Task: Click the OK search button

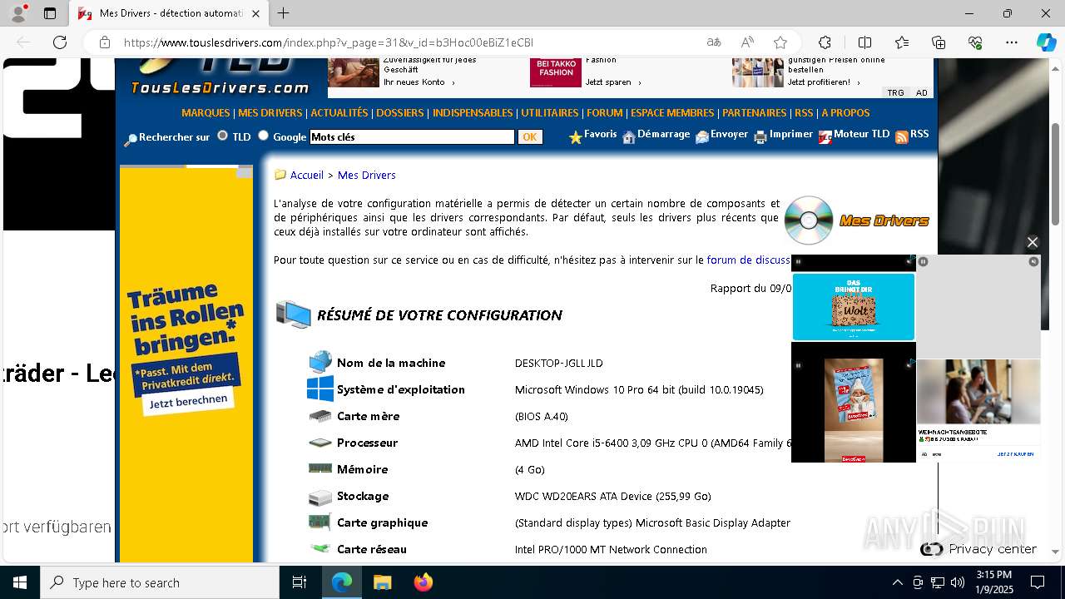Action: 530,137
